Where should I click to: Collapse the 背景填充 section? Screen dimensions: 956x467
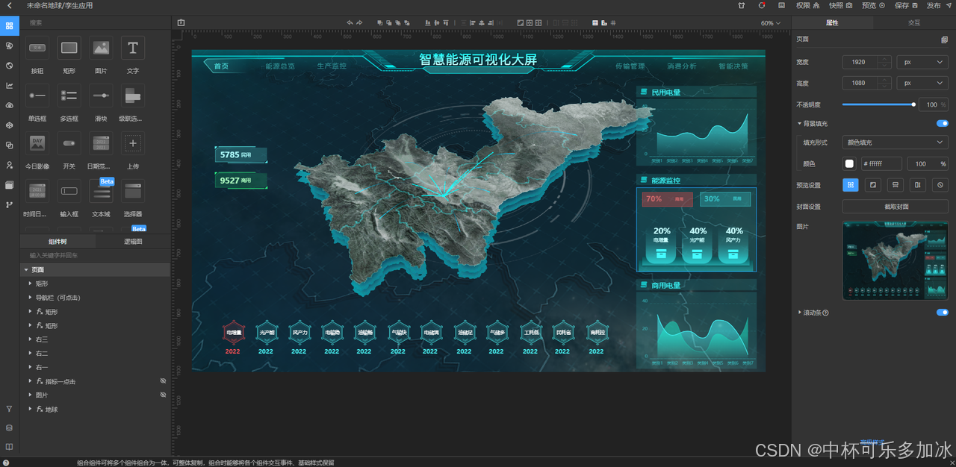(x=799, y=123)
